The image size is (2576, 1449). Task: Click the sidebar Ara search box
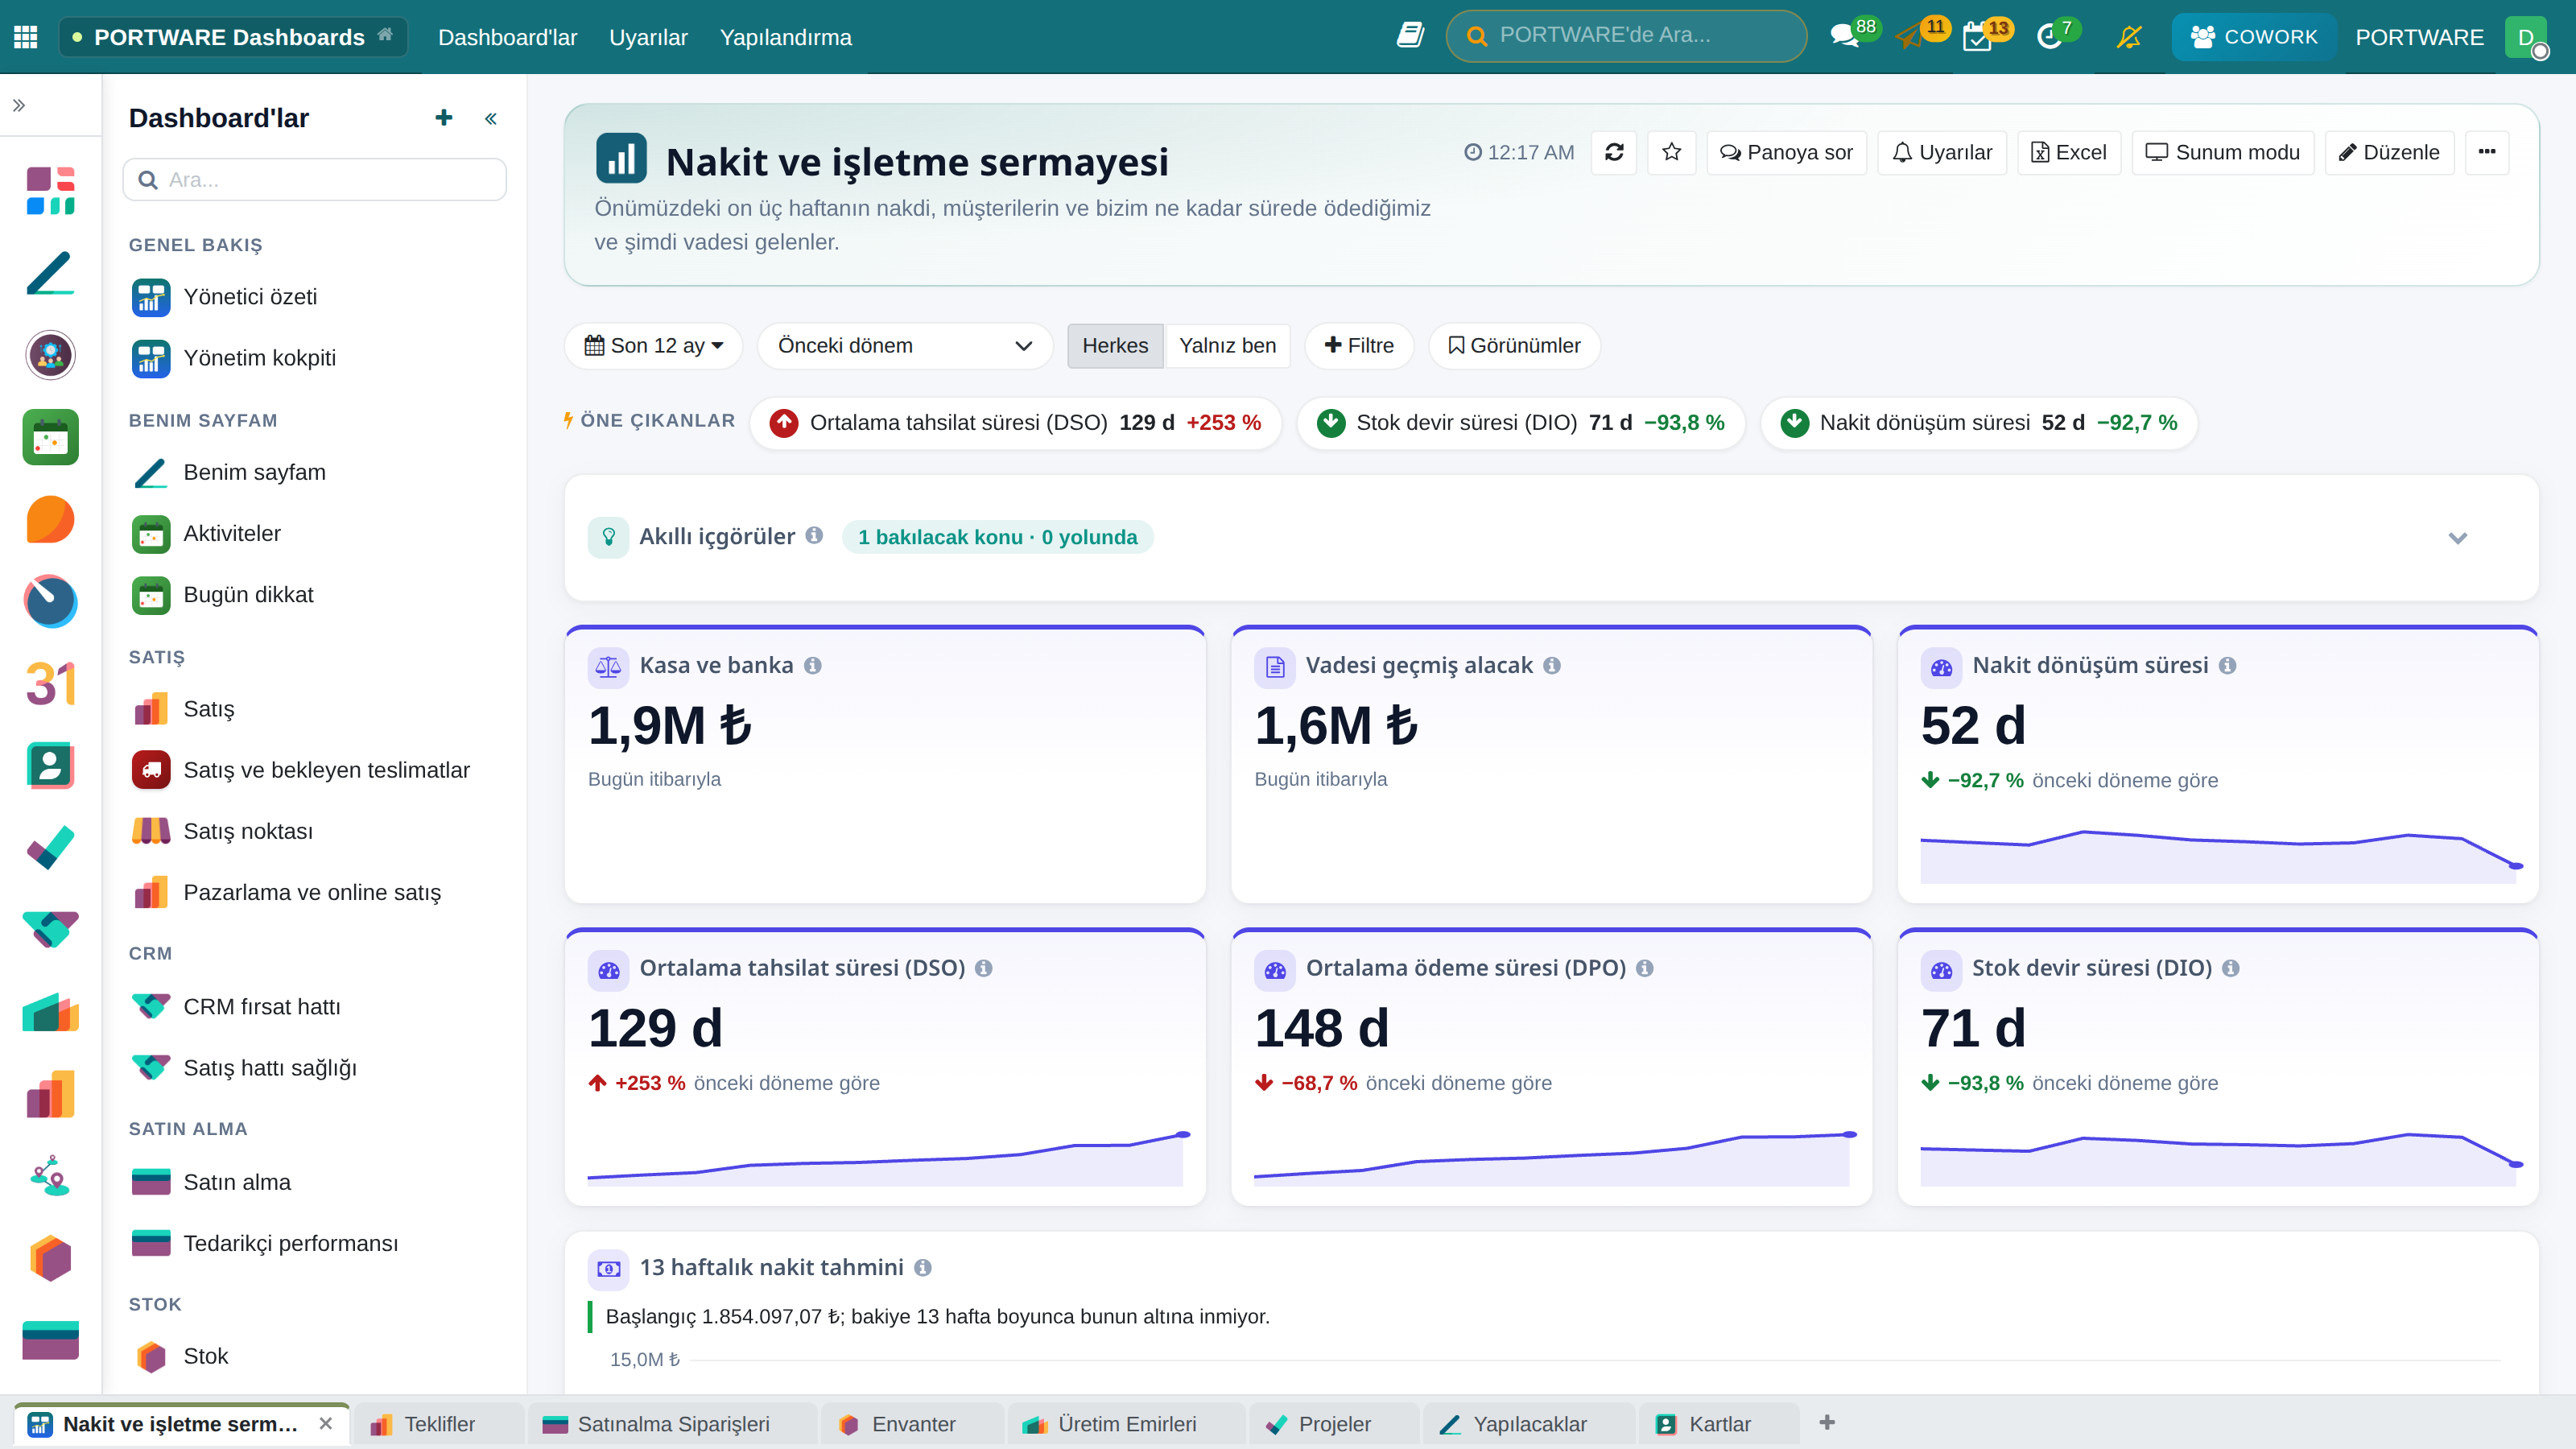pos(314,179)
